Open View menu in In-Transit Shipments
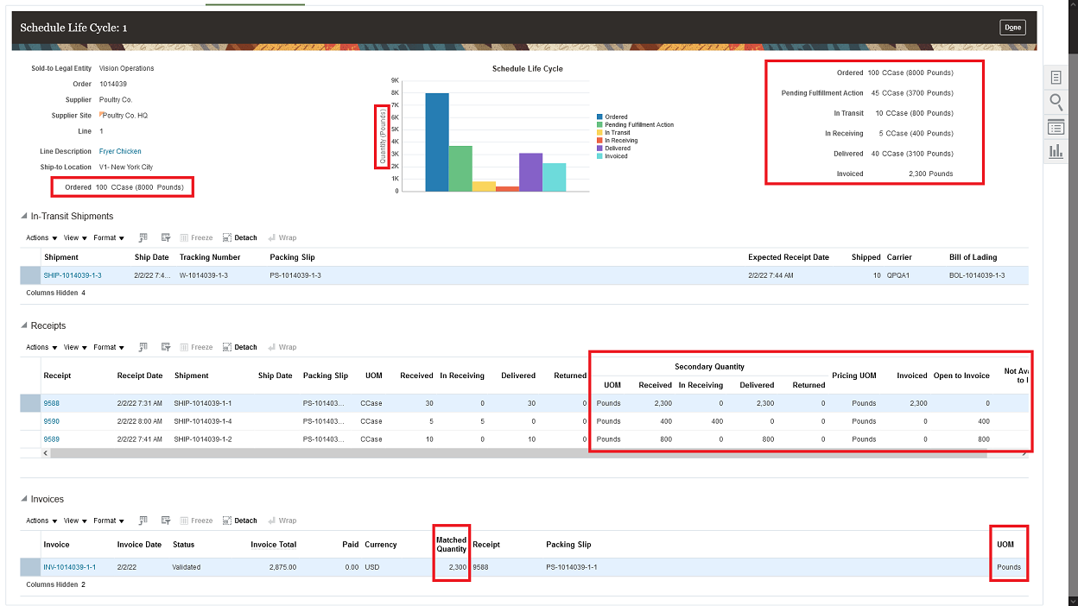 click(x=75, y=238)
